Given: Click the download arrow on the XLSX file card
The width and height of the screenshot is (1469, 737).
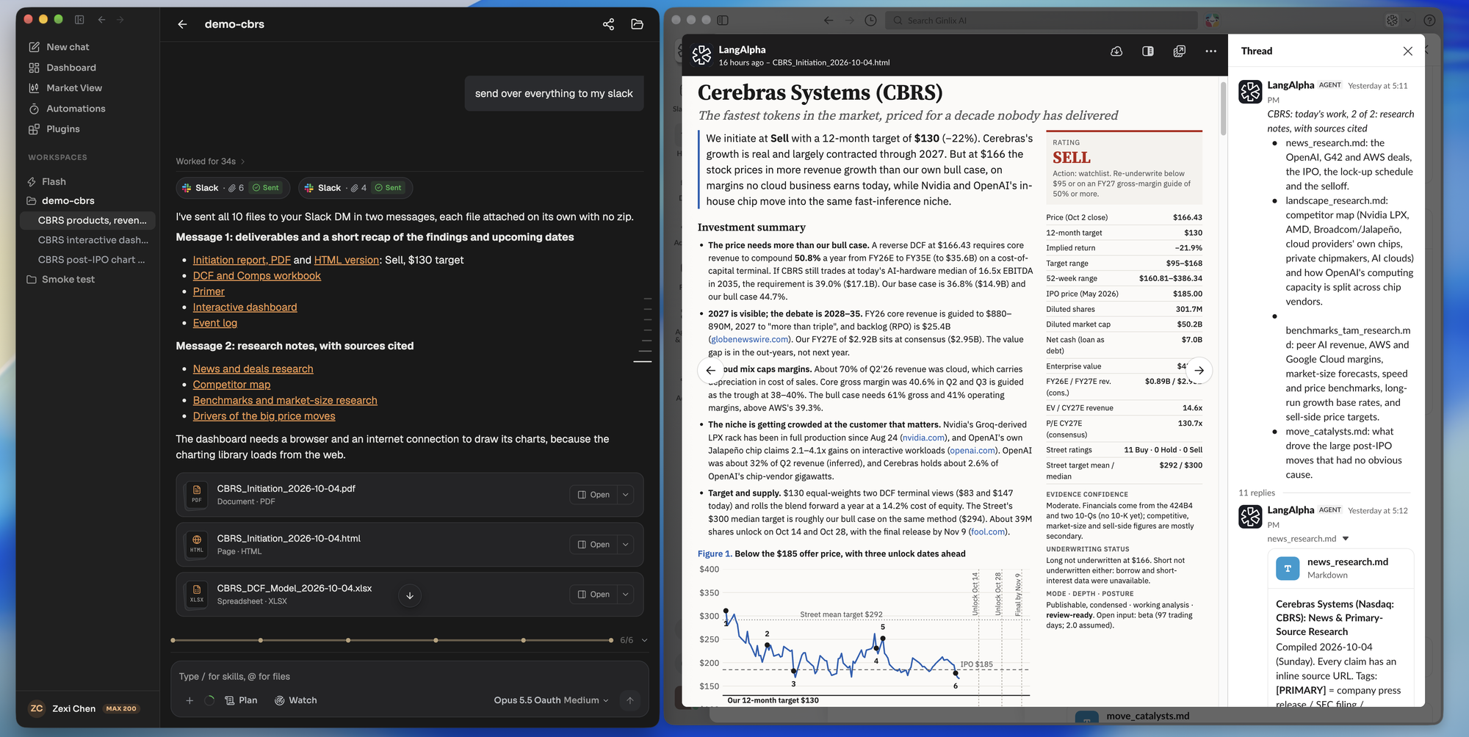Looking at the screenshot, I should [x=410, y=595].
